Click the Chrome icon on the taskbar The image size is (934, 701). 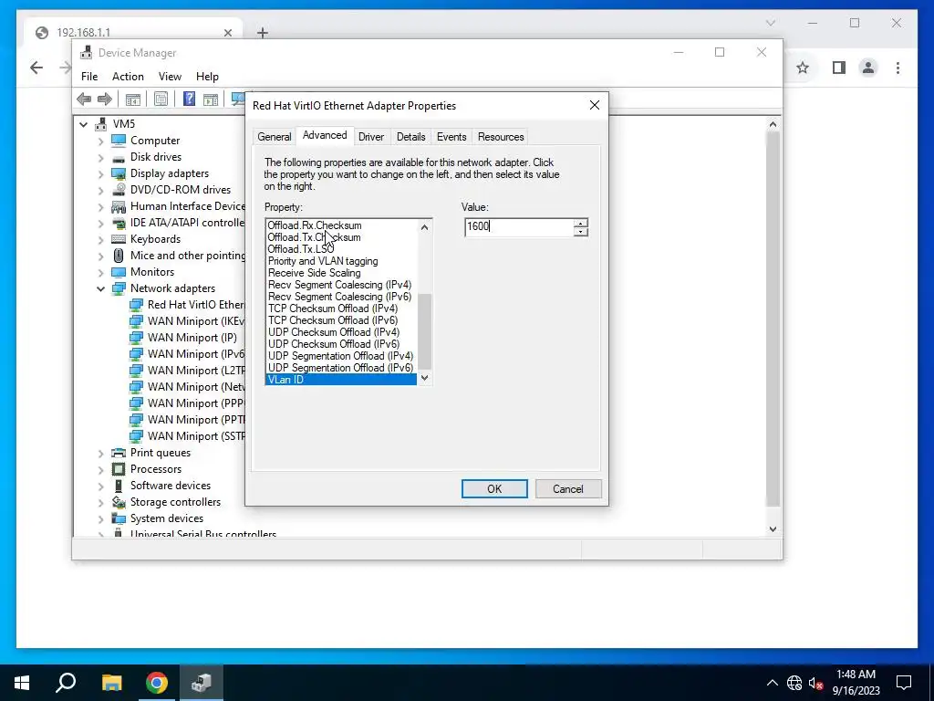[156, 683]
